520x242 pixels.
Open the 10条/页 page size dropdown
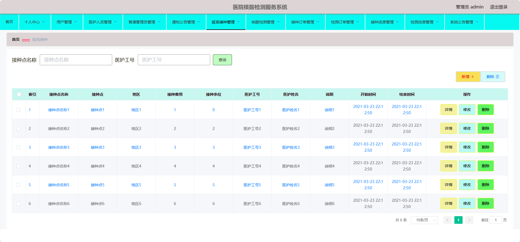(x=424, y=220)
